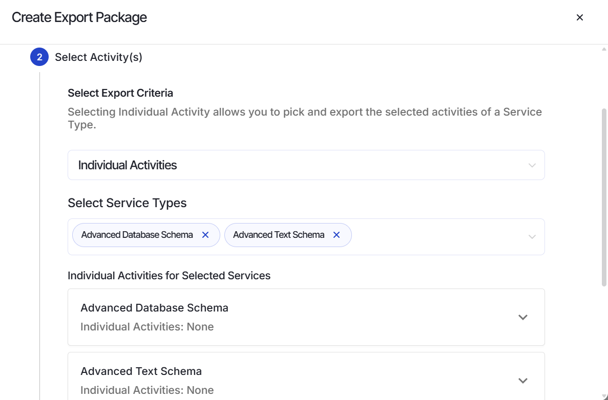The image size is (608, 400).
Task: Open the Individual Activities dropdown arrow
Action: [x=532, y=165]
